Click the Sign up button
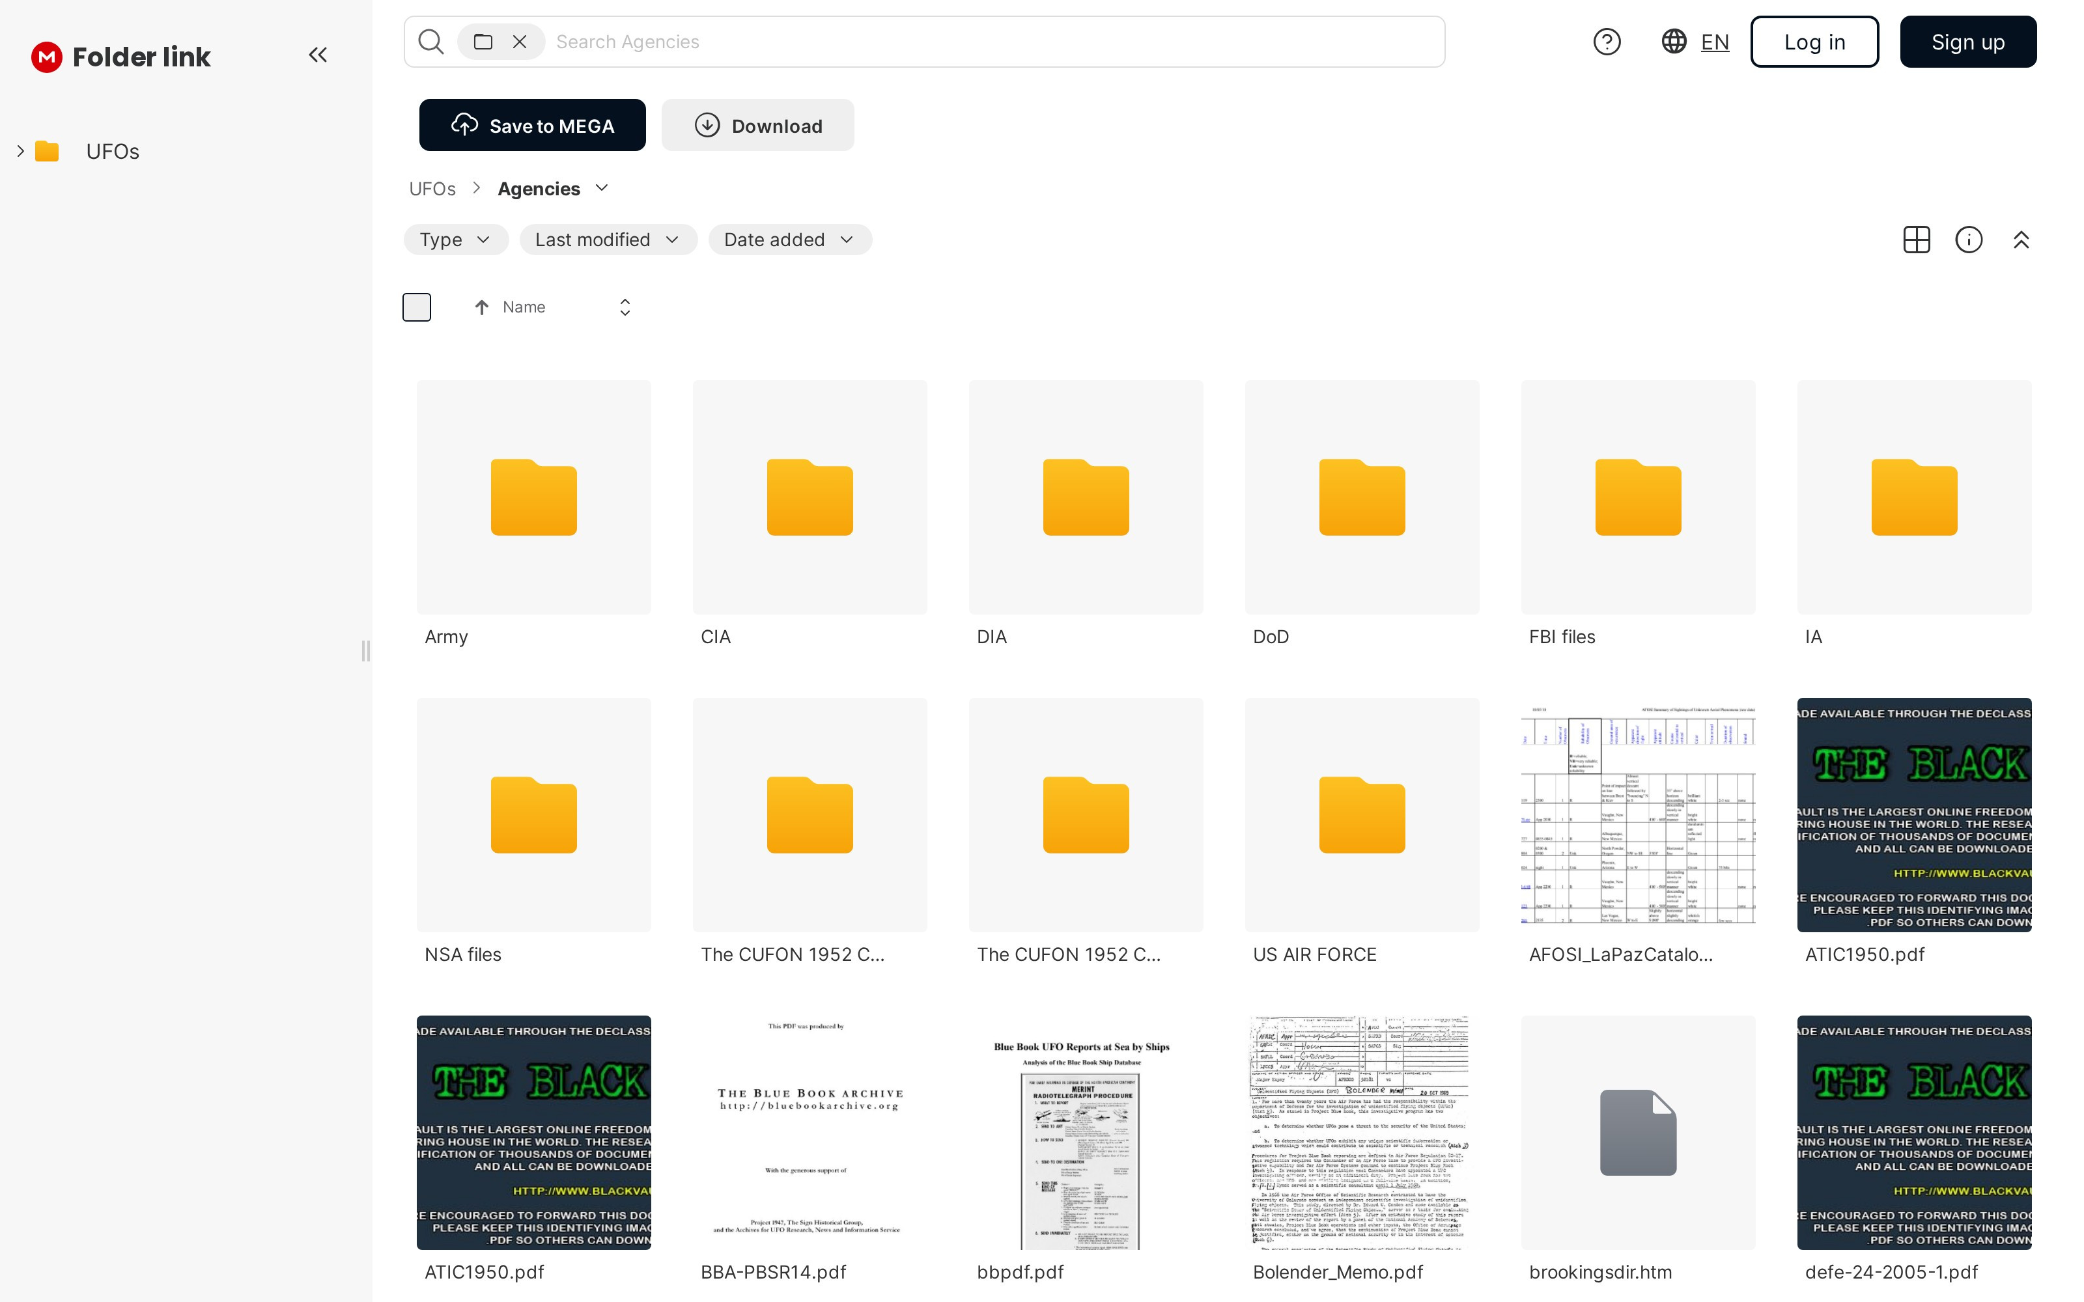 (1967, 41)
